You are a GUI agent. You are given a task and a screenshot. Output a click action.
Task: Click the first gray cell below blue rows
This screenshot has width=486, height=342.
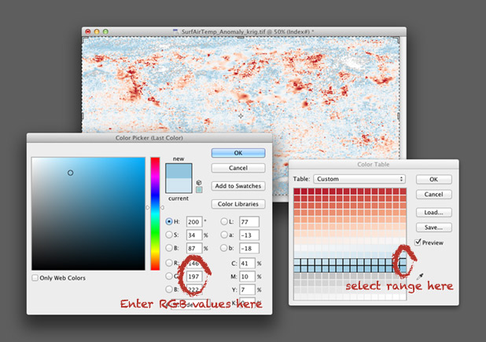point(297,276)
